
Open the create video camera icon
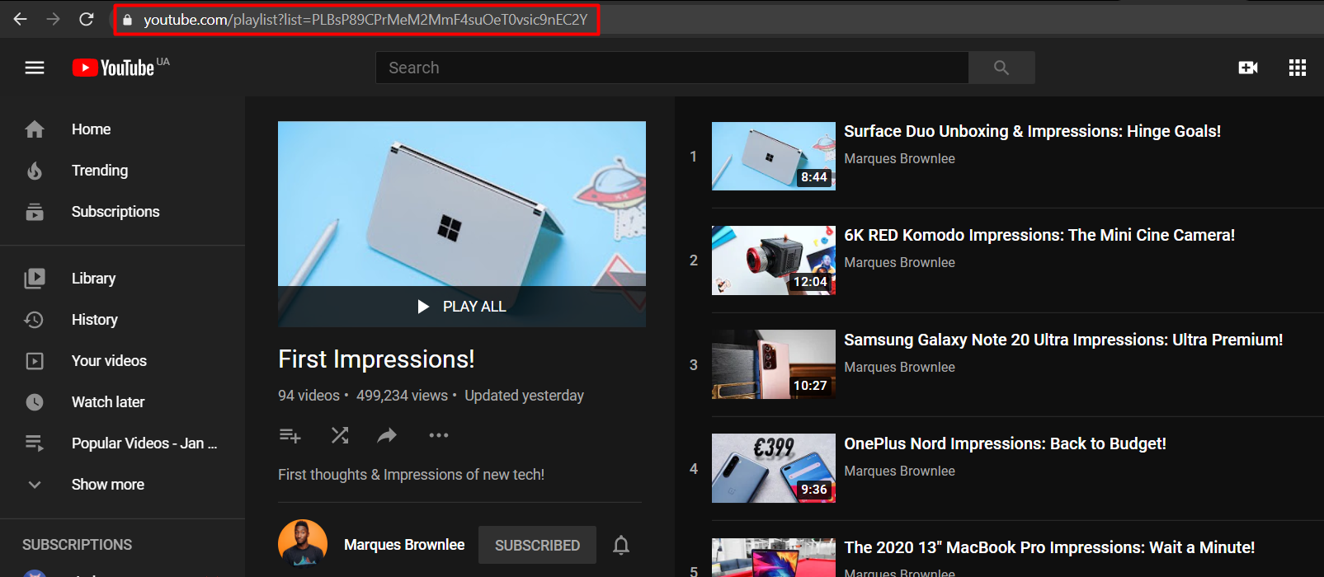coord(1248,68)
